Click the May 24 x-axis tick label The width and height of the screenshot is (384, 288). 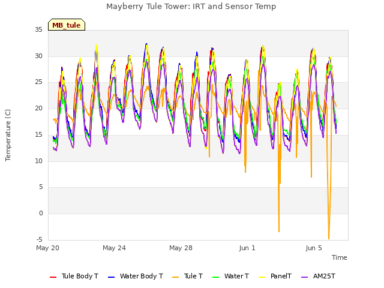115,248
